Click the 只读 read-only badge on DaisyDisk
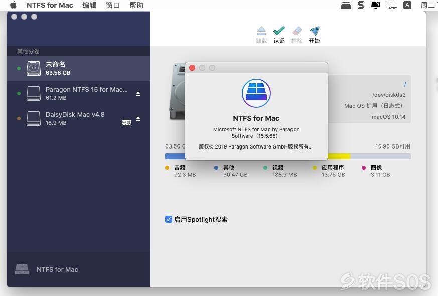This screenshot has width=438, height=296. [x=126, y=122]
